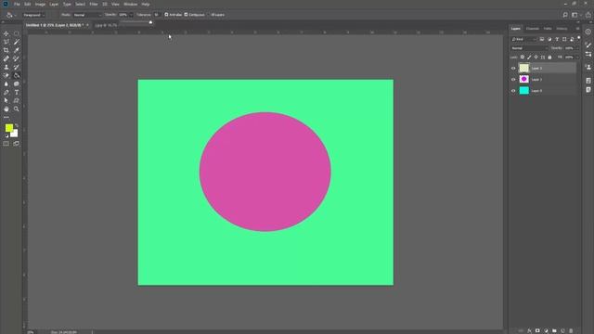The image size is (594, 334).
Task: Select the Eyedropper tool
Action: (17, 50)
